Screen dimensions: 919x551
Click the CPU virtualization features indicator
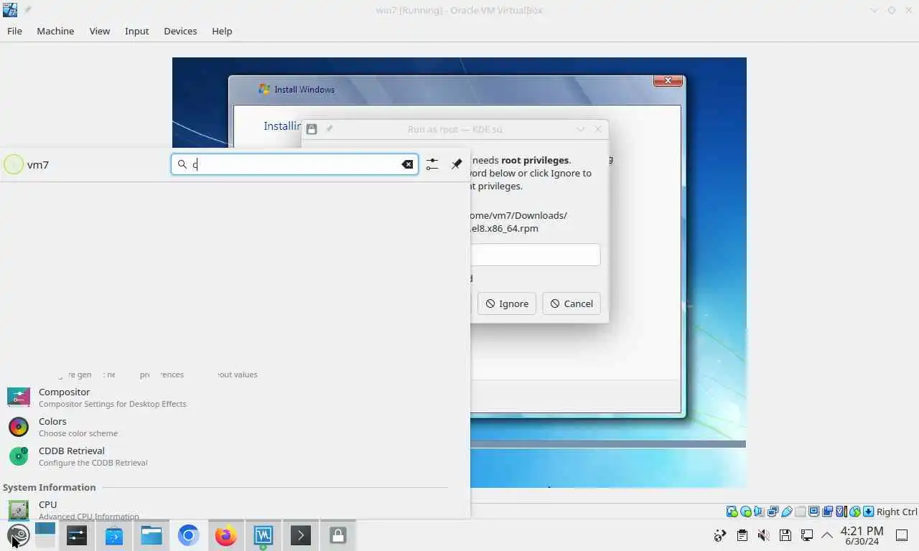[x=841, y=512]
